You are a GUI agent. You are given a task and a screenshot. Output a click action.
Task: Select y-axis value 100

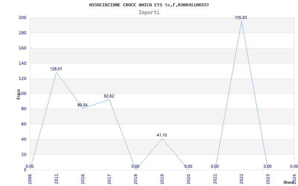pos(22,94)
